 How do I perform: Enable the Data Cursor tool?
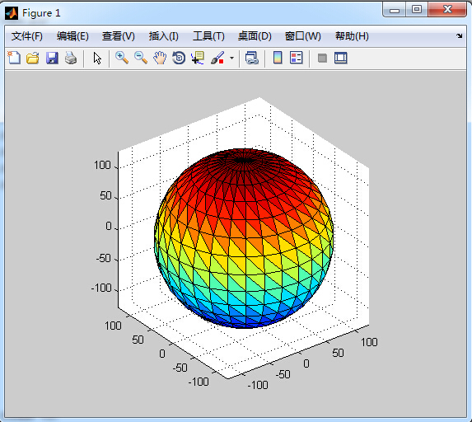click(198, 58)
